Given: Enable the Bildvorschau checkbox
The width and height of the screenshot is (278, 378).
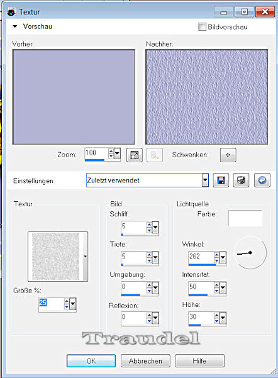Looking at the screenshot, I should point(202,27).
